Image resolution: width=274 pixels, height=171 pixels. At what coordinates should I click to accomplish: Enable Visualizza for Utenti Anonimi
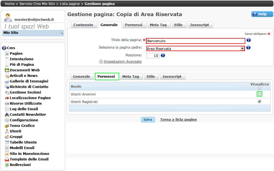coord(260,94)
